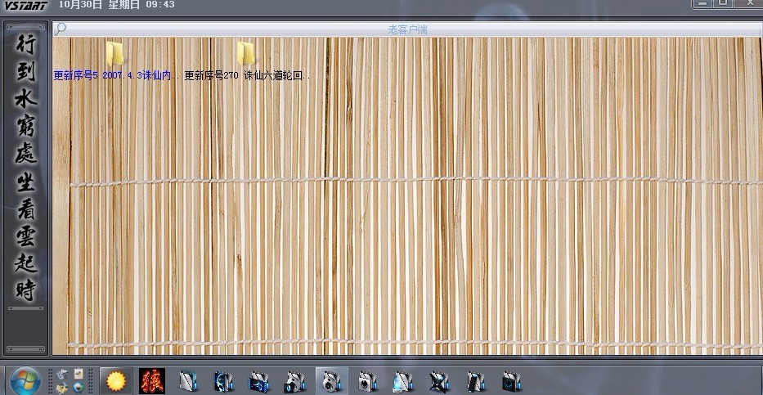The width and height of the screenshot is (763, 395).
Task: Click the VSTART logo
Action: pos(25,5)
